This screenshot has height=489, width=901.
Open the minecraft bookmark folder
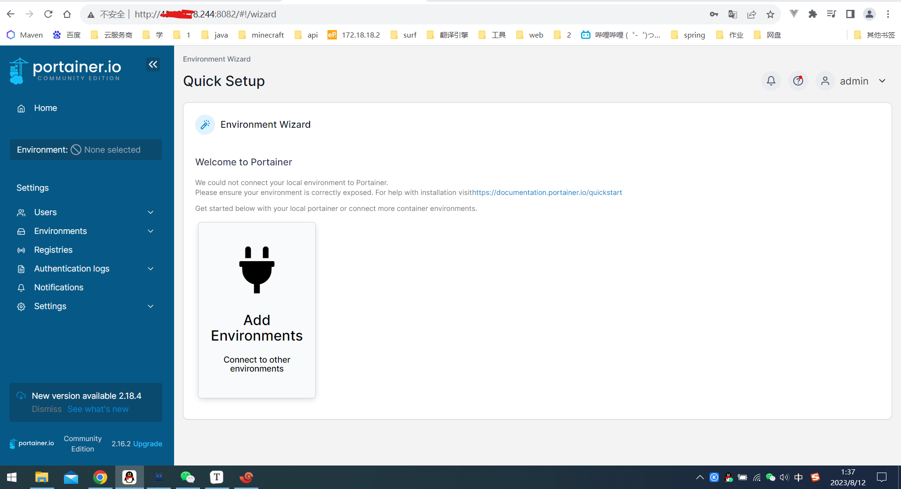click(x=261, y=35)
